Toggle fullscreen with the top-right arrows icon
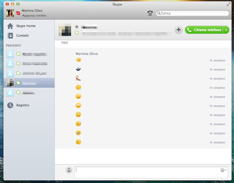The image size is (234, 183). coord(228,4)
